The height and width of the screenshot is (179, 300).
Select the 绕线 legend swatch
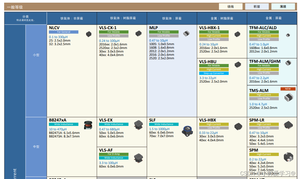[230, 7]
